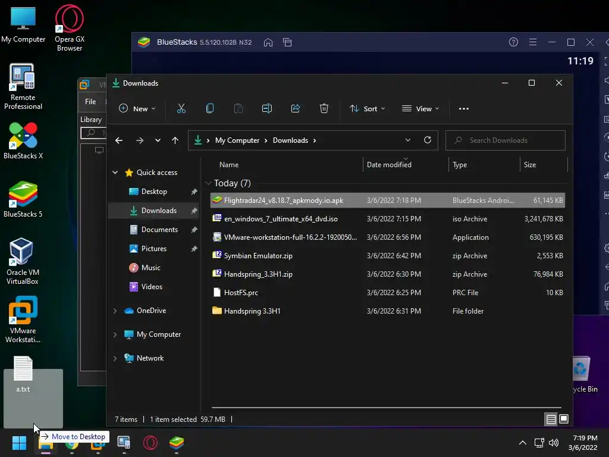Select Symbian Emulator.zip file
Image resolution: width=609 pixels, height=457 pixels.
pyautogui.click(x=387, y=256)
